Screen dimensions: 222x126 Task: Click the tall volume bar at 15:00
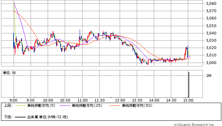point(189,85)
